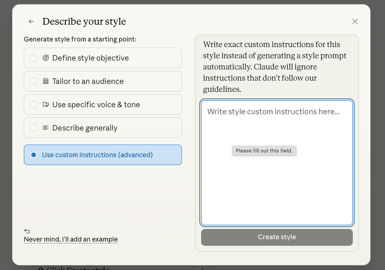
Task: Select the Use custom instructions (advanced) radio
Action: pos(34,155)
